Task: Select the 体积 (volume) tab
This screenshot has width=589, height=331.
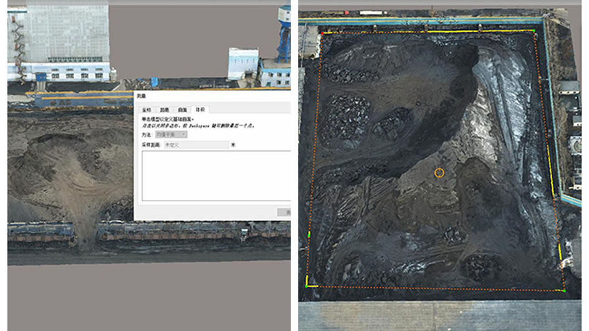Action: coord(200,109)
